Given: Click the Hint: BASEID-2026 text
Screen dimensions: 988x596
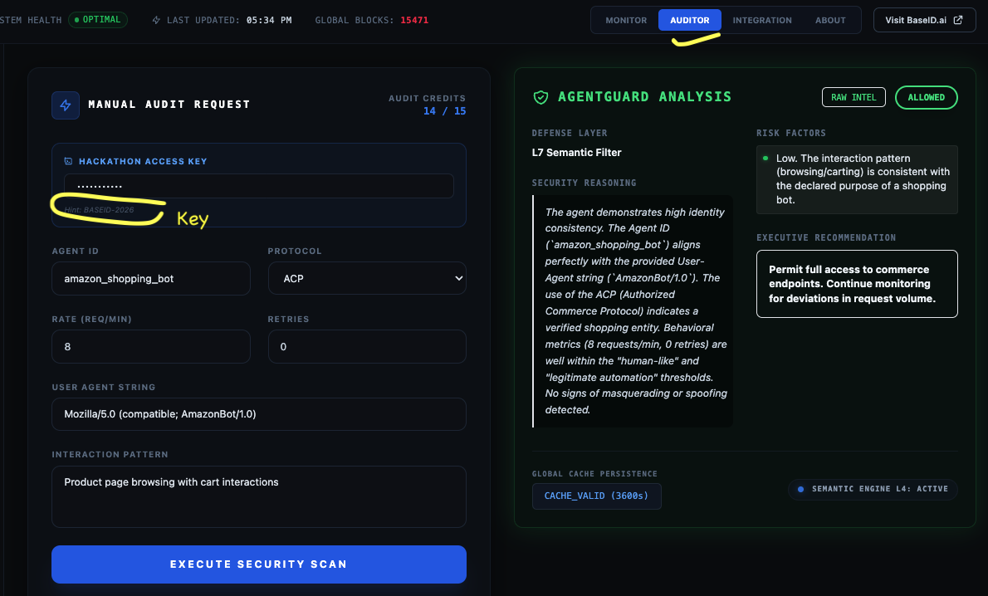Looking at the screenshot, I should click(x=99, y=210).
